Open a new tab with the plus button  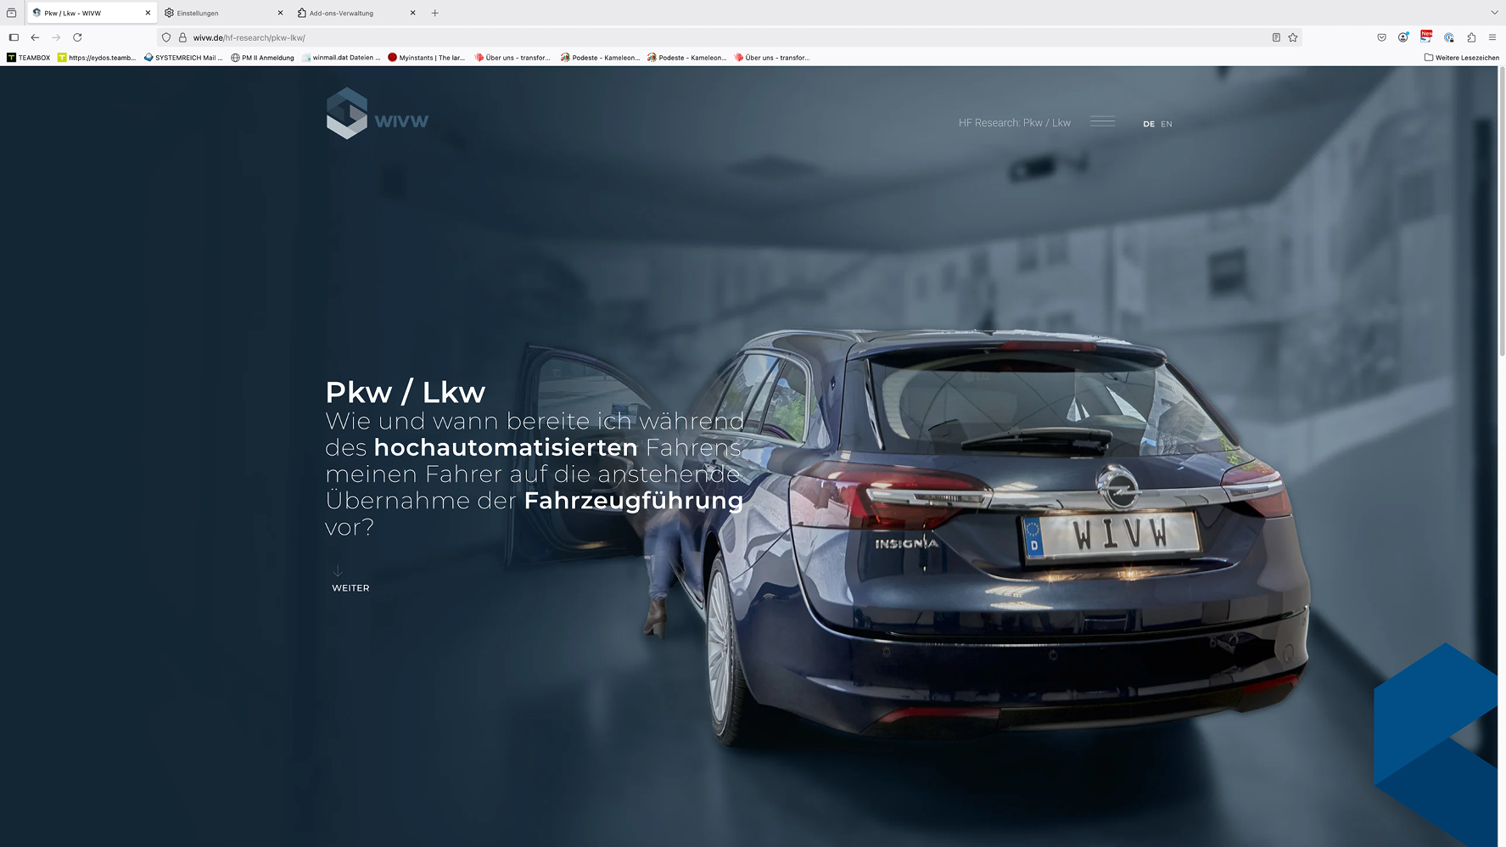click(x=435, y=13)
